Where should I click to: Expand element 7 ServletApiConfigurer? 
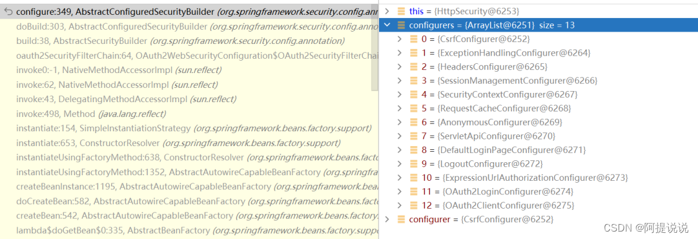pos(400,136)
